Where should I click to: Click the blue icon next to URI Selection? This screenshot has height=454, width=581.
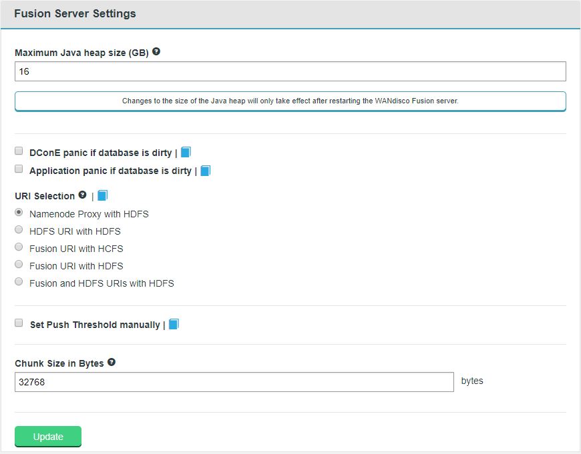102,195
